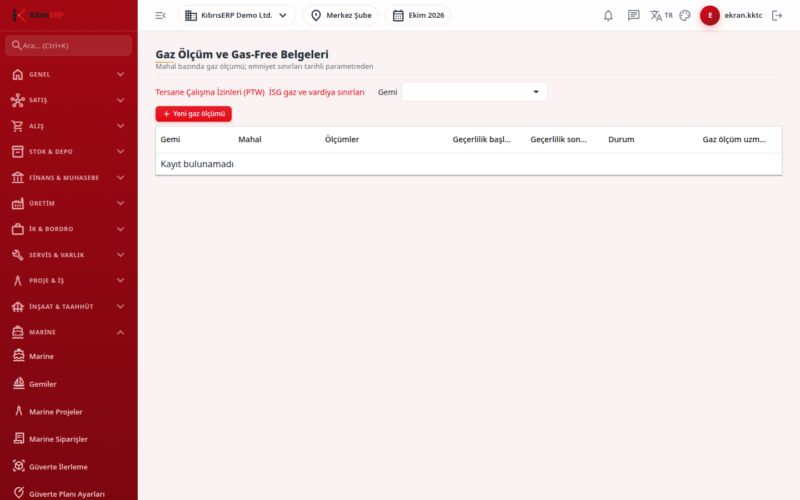The width and height of the screenshot is (800, 500).
Task: Open the notifications bell
Action: click(608, 16)
